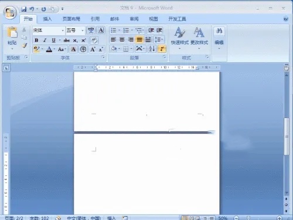The width and height of the screenshot is (293, 220).
Task: Open 更改样式 change styles menu
Action: 199,38
